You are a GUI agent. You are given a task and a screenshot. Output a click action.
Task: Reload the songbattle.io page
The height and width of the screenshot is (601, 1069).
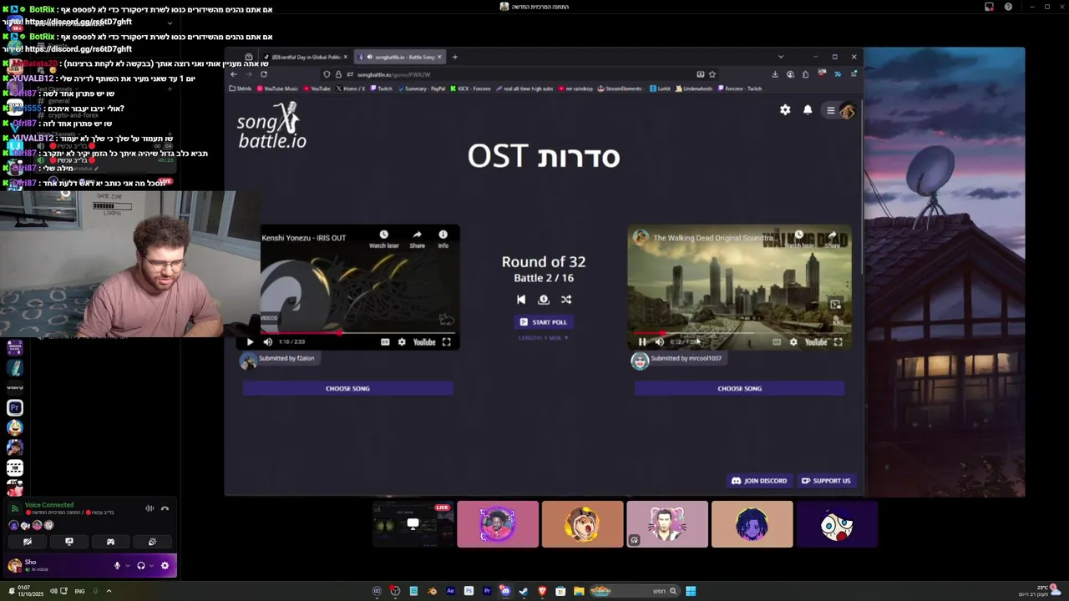(264, 74)
